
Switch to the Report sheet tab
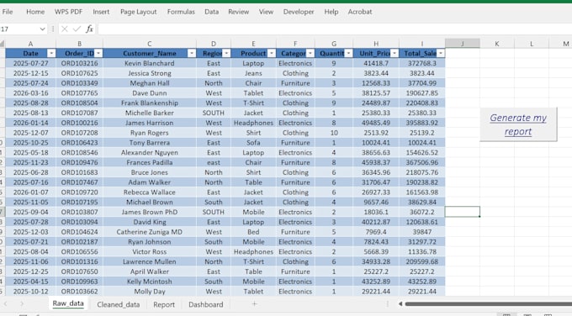(x=164, y=304)
